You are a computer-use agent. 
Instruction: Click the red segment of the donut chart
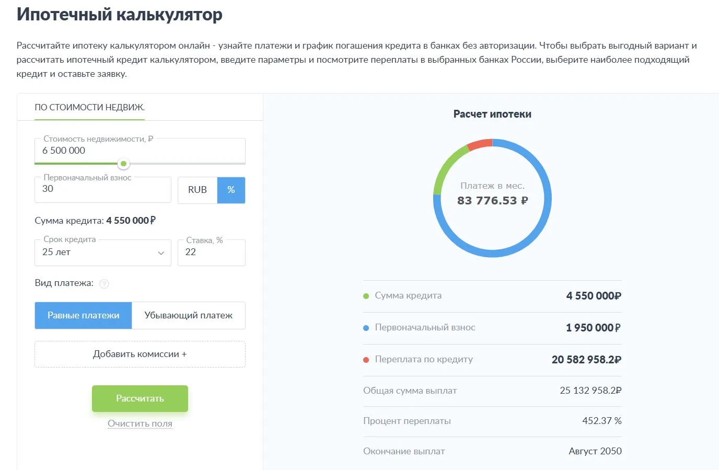point(479,144)
